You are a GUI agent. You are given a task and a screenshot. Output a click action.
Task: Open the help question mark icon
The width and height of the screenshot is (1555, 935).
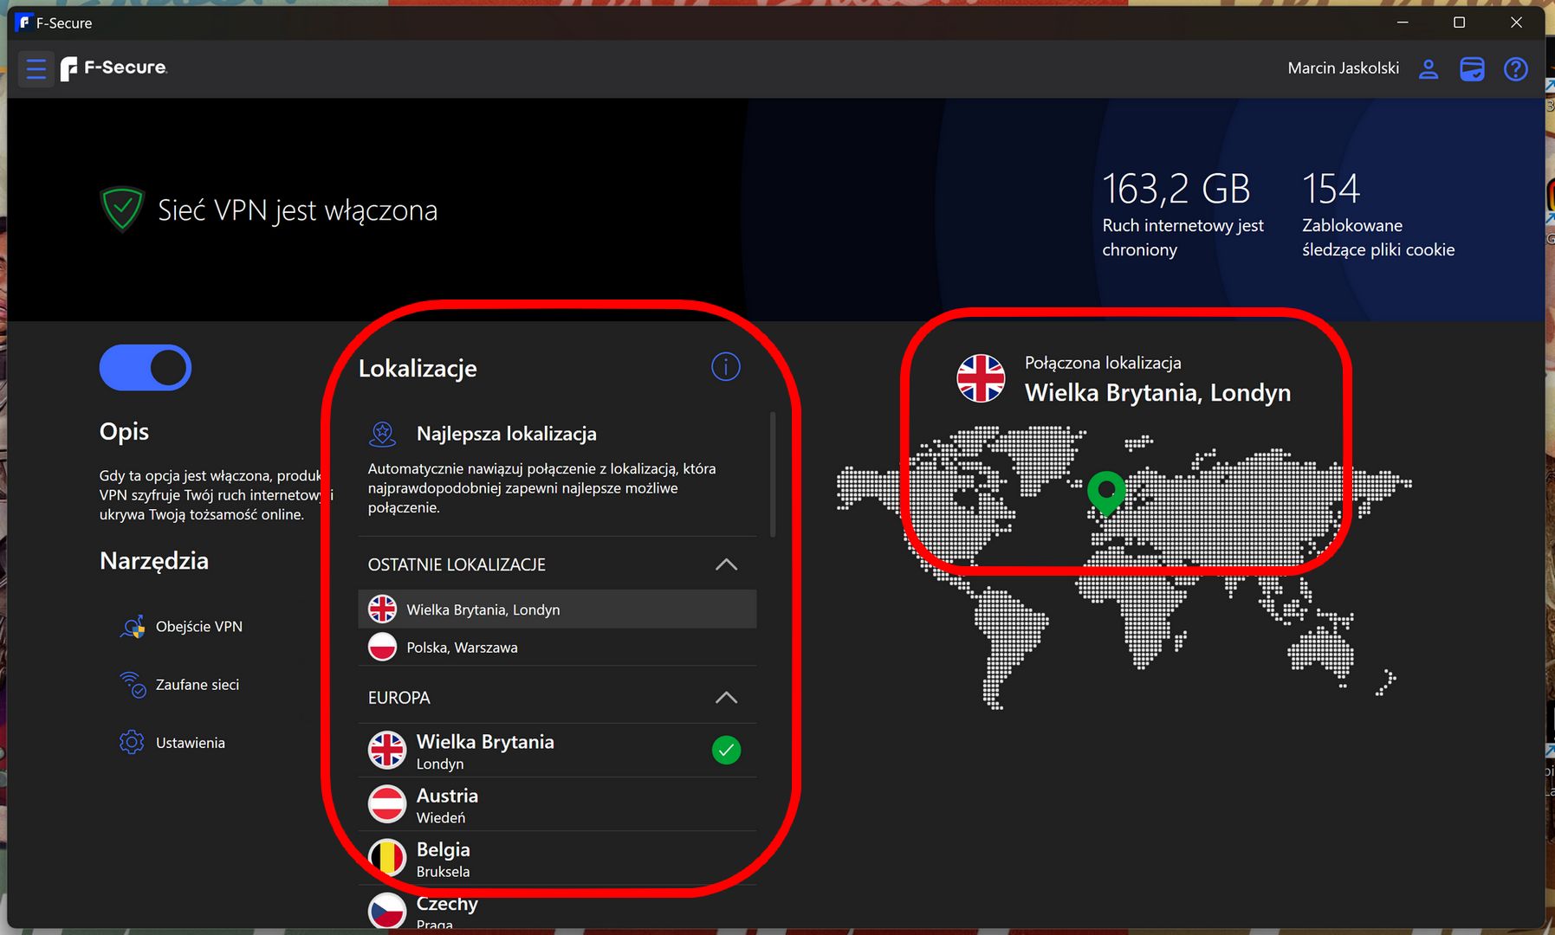coord(1516,68)
